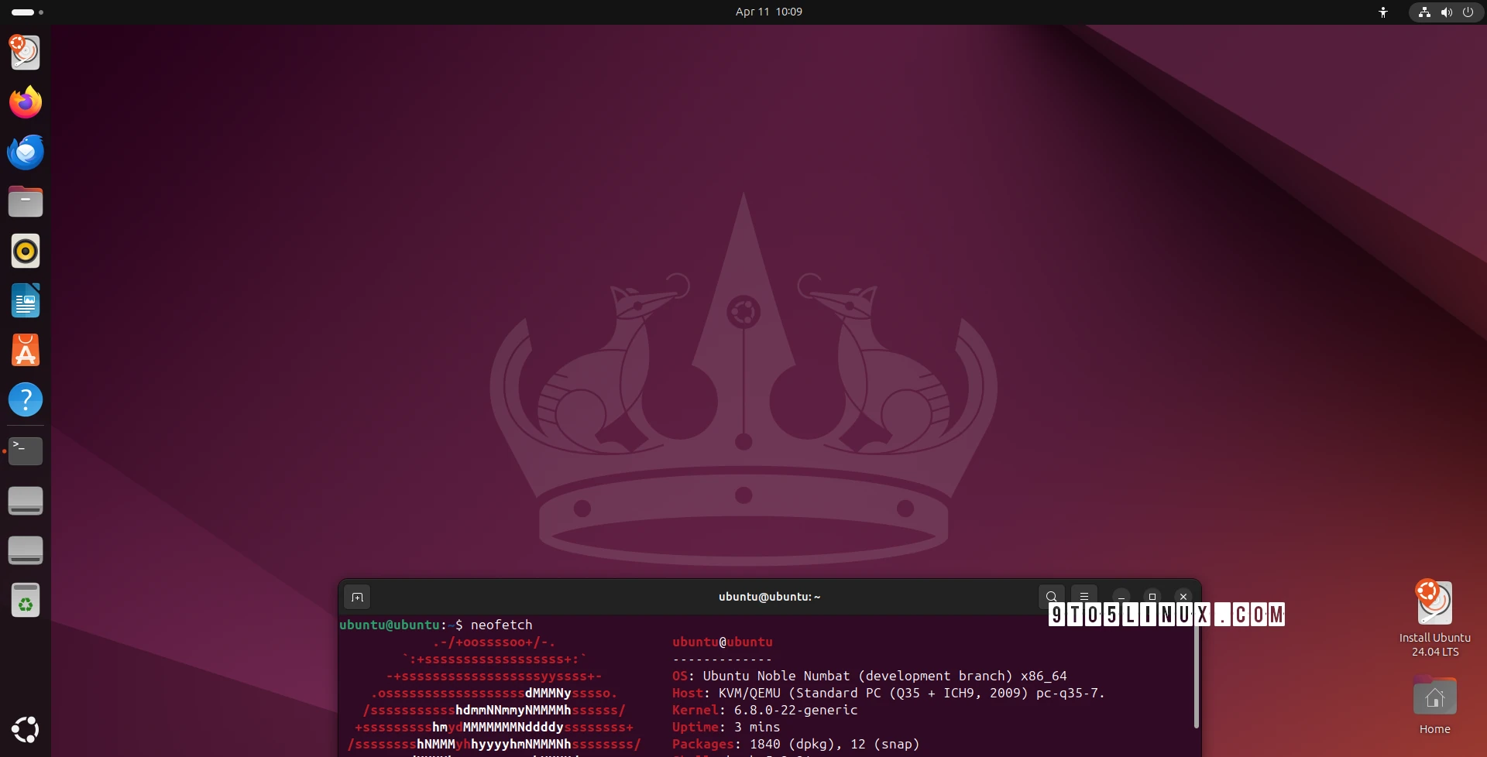Open the Help application
The height and width of the screenshot is (757, 1487).
(26, 400)
